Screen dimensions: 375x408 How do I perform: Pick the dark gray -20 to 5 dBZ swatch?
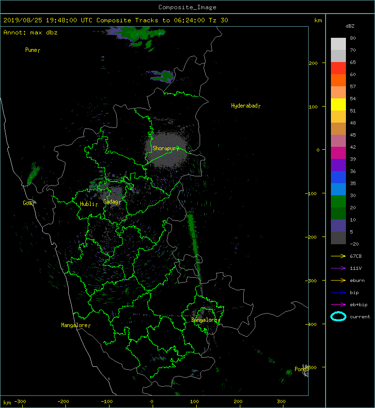click(x=338, y=238)
